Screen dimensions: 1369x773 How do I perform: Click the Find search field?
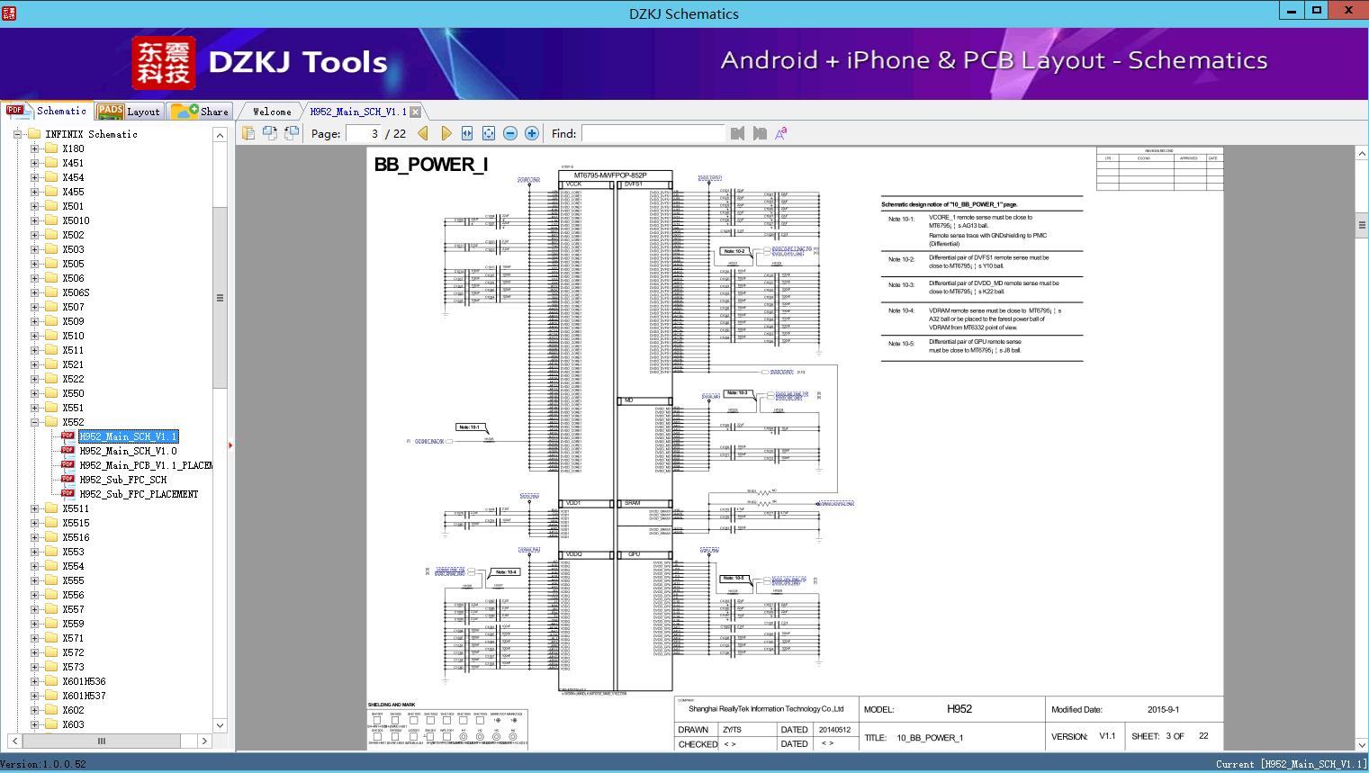(653, 133)
